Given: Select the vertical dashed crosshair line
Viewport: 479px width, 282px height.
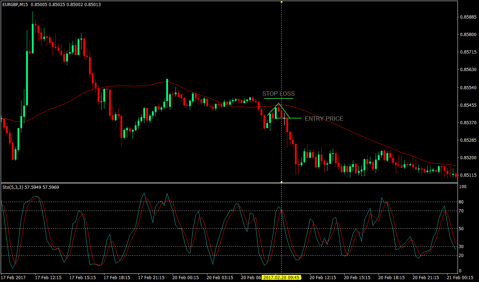Looking at the screenshot, I should tap(282, 54).
